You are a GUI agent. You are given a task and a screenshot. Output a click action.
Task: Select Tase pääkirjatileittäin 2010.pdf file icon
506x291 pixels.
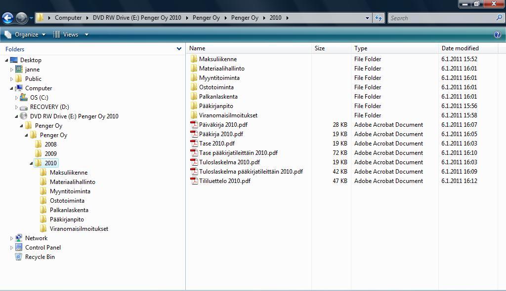(194, 152)
